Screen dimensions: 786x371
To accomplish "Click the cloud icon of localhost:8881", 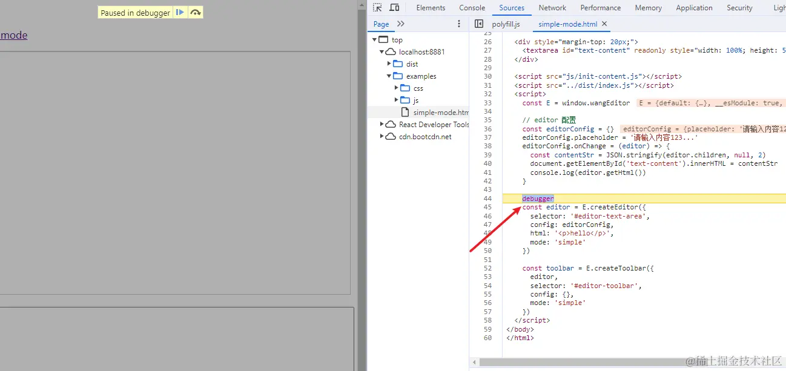I will click(391, 51).
